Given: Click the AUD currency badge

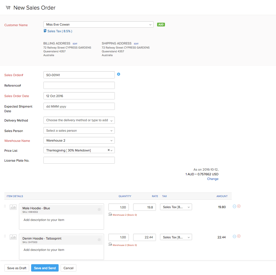Looking at the screenshot, I should pos(161,25).
